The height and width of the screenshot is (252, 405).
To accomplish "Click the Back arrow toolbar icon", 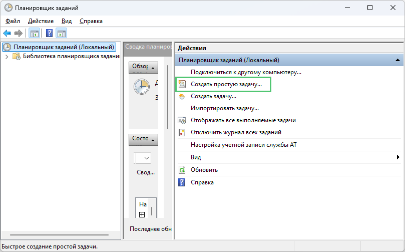I will coord(7,33).
